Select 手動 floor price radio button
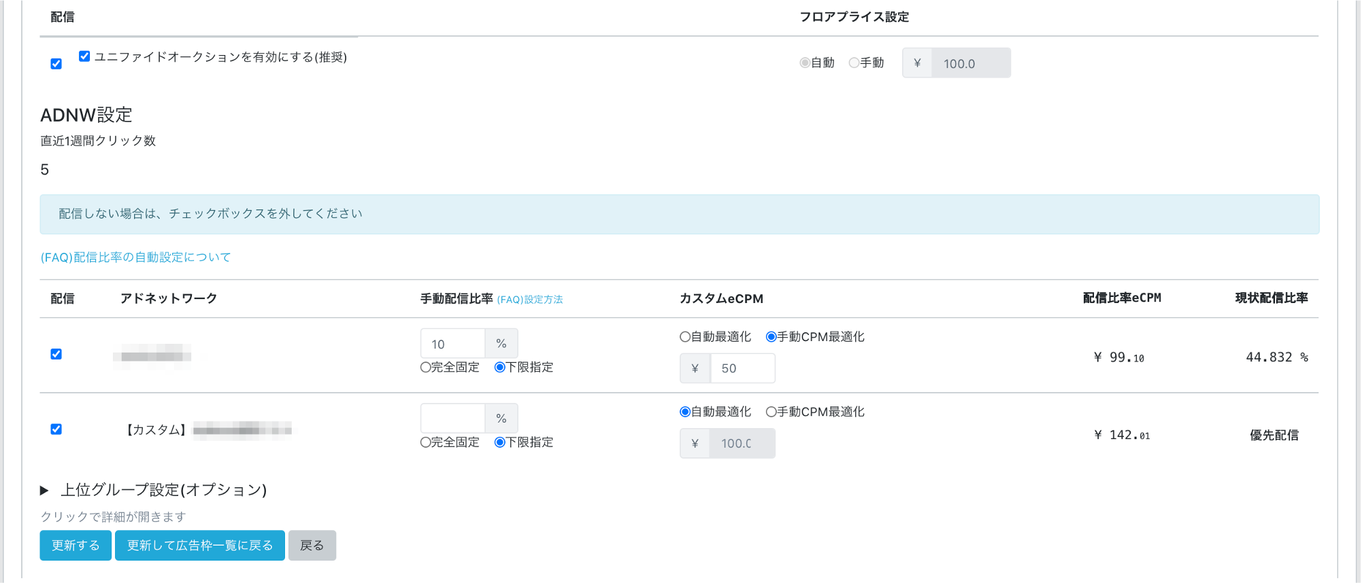This screenshot has height=583, width=1362. [854, 63]
